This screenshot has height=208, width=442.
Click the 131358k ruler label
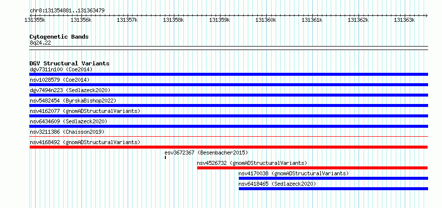[173, 20]
